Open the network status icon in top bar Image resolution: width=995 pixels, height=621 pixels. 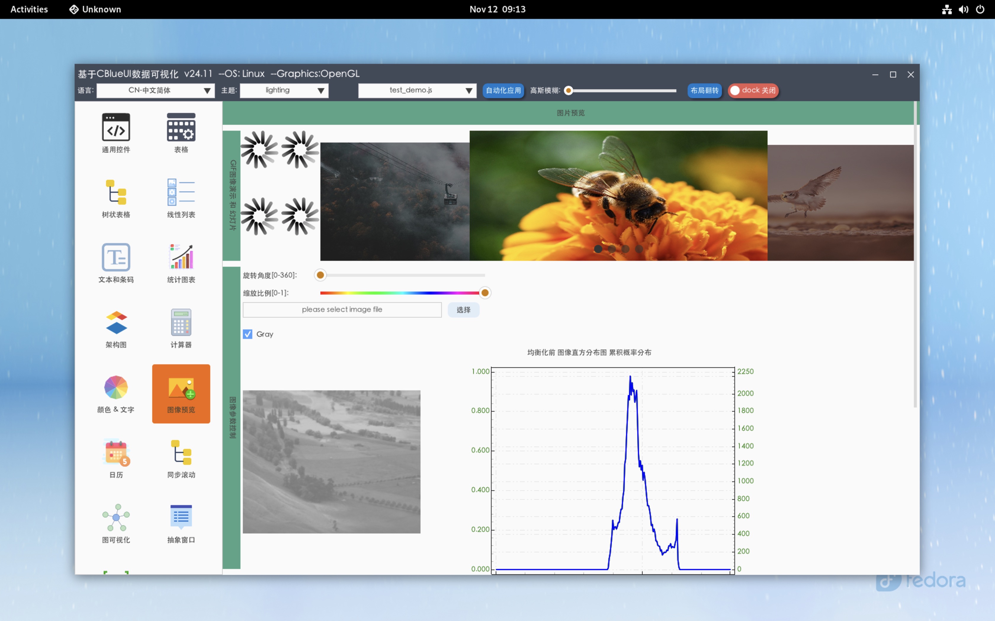(947, 9)
